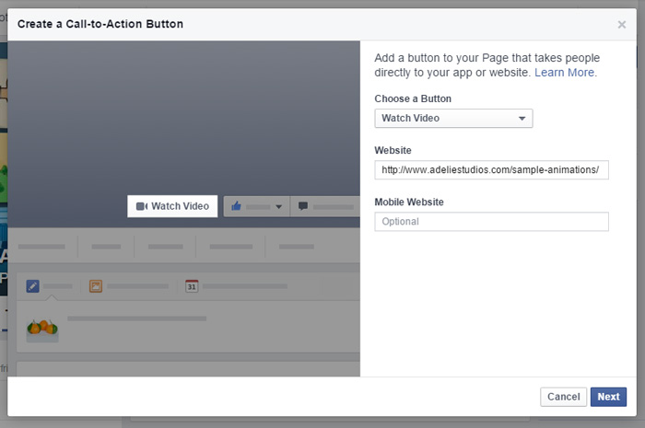
Task: Click the Choose a Button label
Action: pyautogui.click(x=413, y=98)
